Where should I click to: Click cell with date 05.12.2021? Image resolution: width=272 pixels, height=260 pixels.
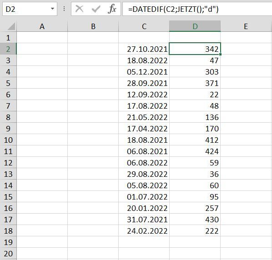[x=144, y=72]
